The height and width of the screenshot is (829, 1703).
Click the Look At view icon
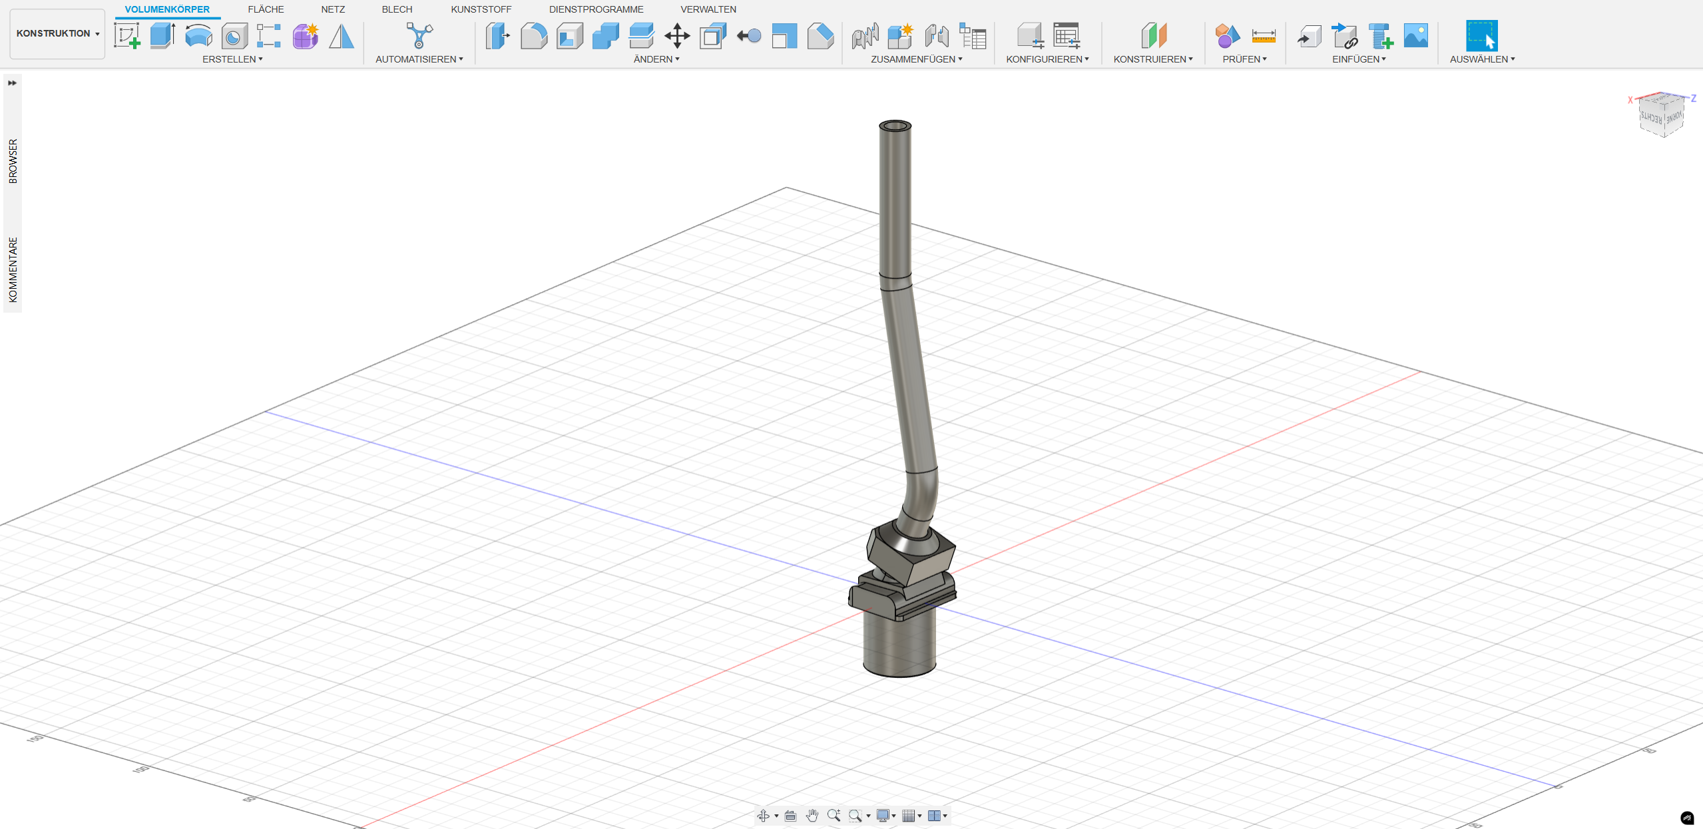point(790,816)
